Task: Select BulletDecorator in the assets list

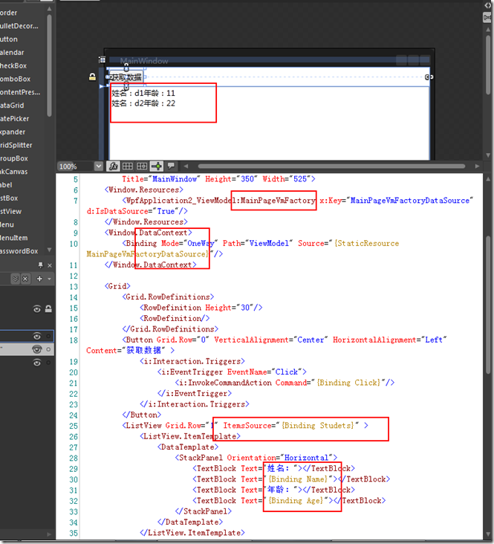Action: point(19,26)
